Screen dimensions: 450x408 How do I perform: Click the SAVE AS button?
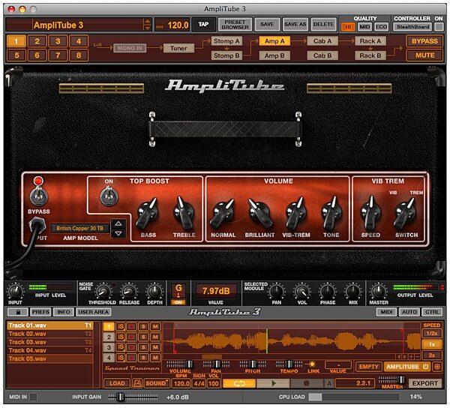pyautogui.click(x=295, y=25)
